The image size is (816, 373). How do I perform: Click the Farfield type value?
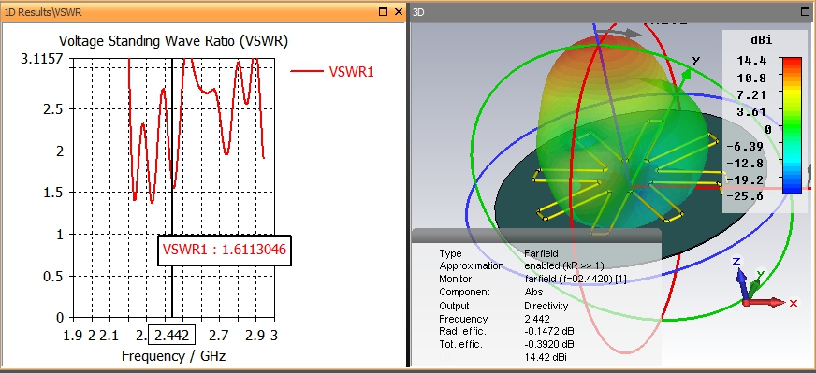541,253
